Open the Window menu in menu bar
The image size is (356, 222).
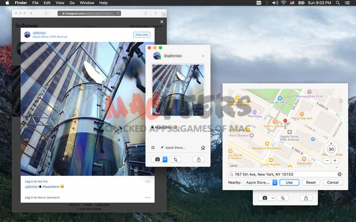pos(87,3)
